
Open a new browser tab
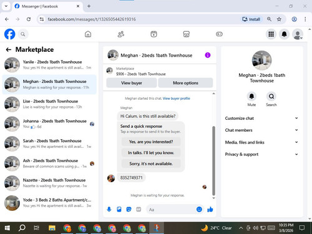(x=89, y=6)
